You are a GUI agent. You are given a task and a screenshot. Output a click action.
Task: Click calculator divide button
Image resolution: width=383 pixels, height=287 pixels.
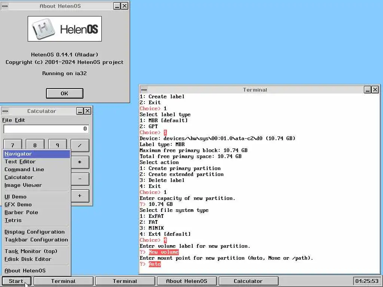coord(80,145)
